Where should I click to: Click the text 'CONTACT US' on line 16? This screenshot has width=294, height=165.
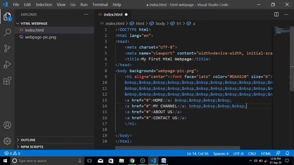coord(165,118)
